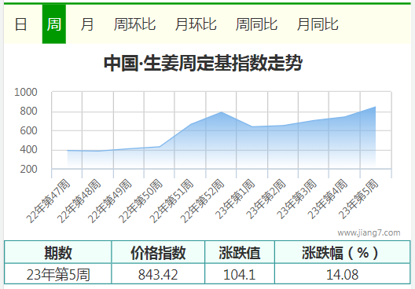This screenshot has height=289, width=415.
Task: Click the 14.08 percent change cell
Action: pos(343,274)
